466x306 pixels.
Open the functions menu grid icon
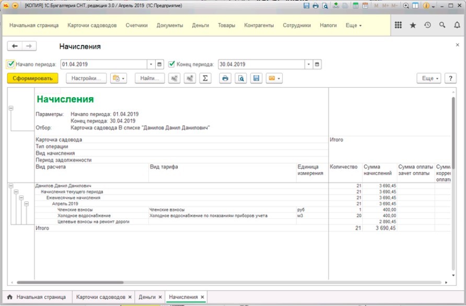coord(398,25)
